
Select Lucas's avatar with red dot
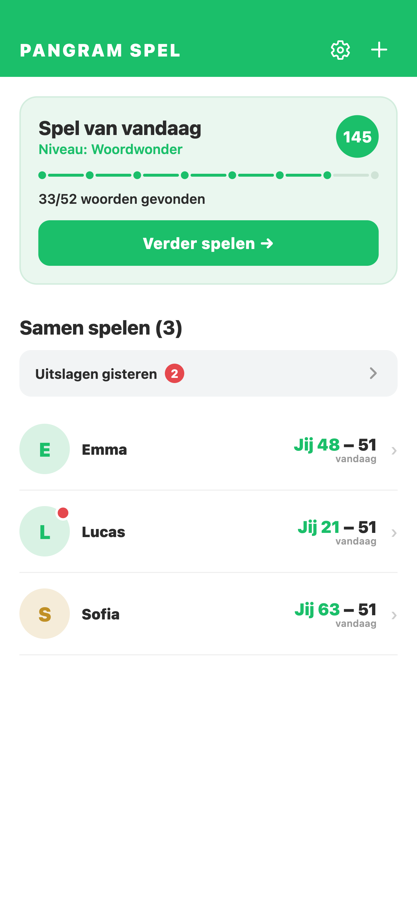(45, 531)
